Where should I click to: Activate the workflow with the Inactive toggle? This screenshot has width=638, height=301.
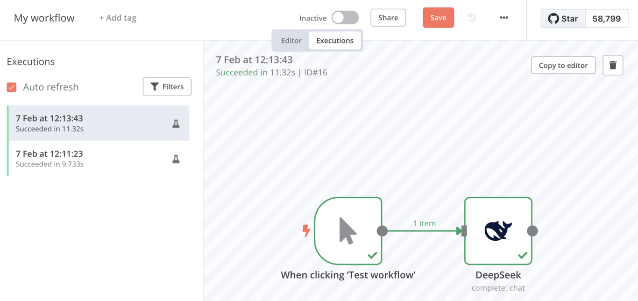pos(344,17)
